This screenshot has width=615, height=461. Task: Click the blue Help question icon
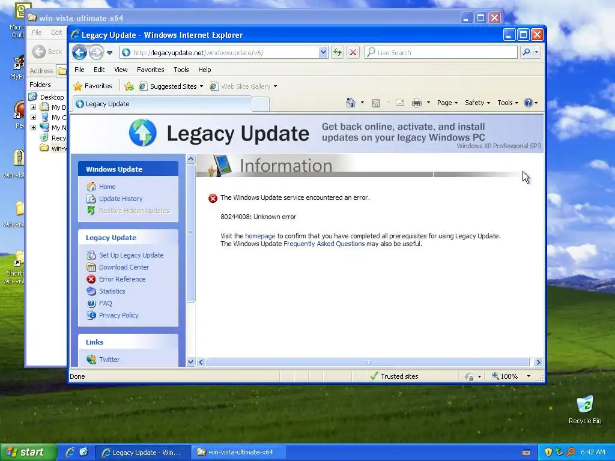coord(529,103)
